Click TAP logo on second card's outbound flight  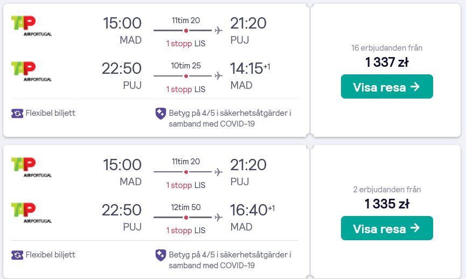(x=31, y=168)
